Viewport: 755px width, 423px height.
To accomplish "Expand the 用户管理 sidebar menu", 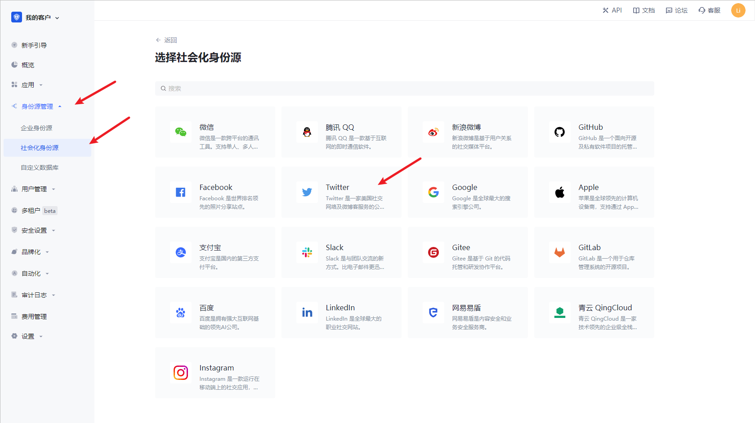I will [x=34, y=189].
